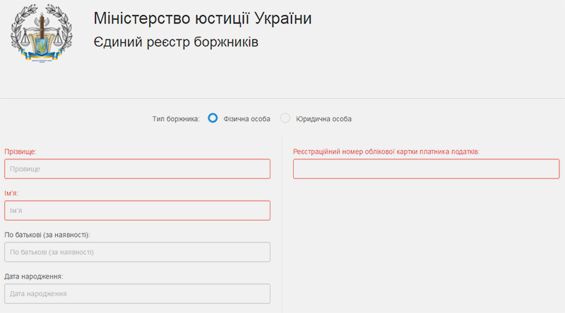Click into the Дата народження field

(137, 293)
